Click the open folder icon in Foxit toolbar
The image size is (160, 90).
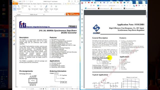pyautogui.click(x=16, y=1)
